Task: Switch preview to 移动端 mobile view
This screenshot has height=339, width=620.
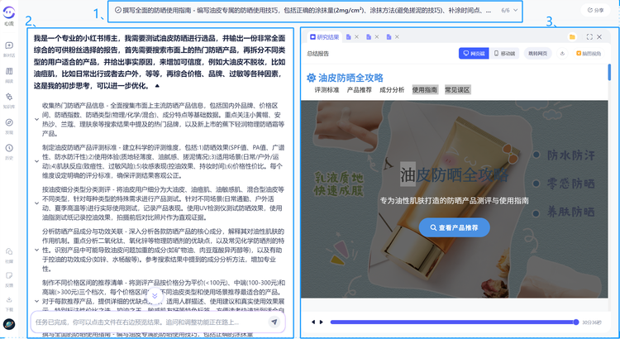Action: pos(504,54)
